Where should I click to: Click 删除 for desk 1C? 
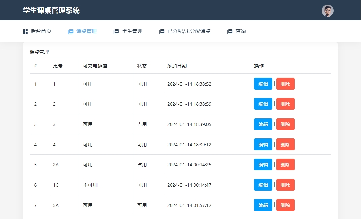(x=285, y=185)
